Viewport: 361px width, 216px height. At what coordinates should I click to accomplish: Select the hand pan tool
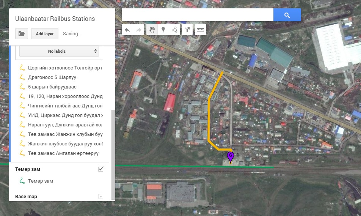click(x=152, y=30)
